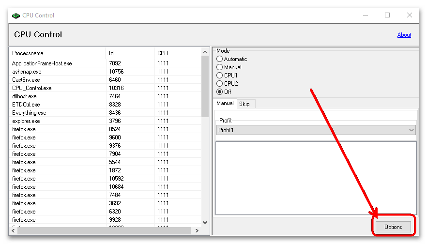Click the Options button

(393, 227)
